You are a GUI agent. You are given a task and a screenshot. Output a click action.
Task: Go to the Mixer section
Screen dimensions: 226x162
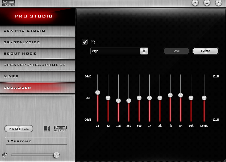[x=37, y=76]
